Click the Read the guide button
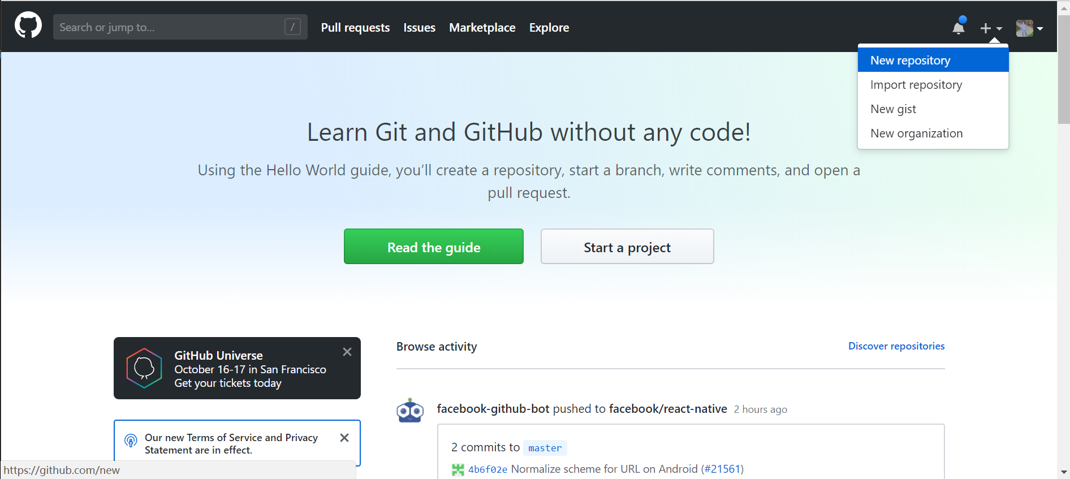 click(434, 247)
